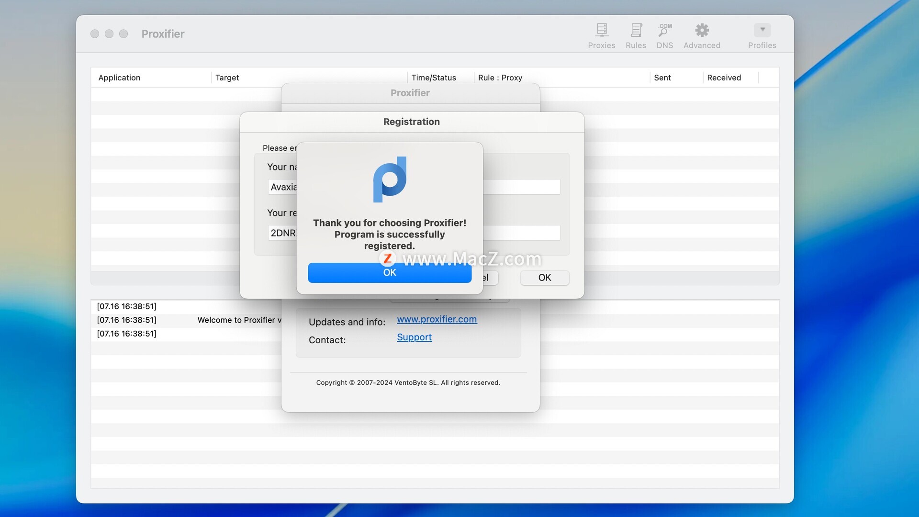Confirm success alert with blue OK button

(390, 273)
